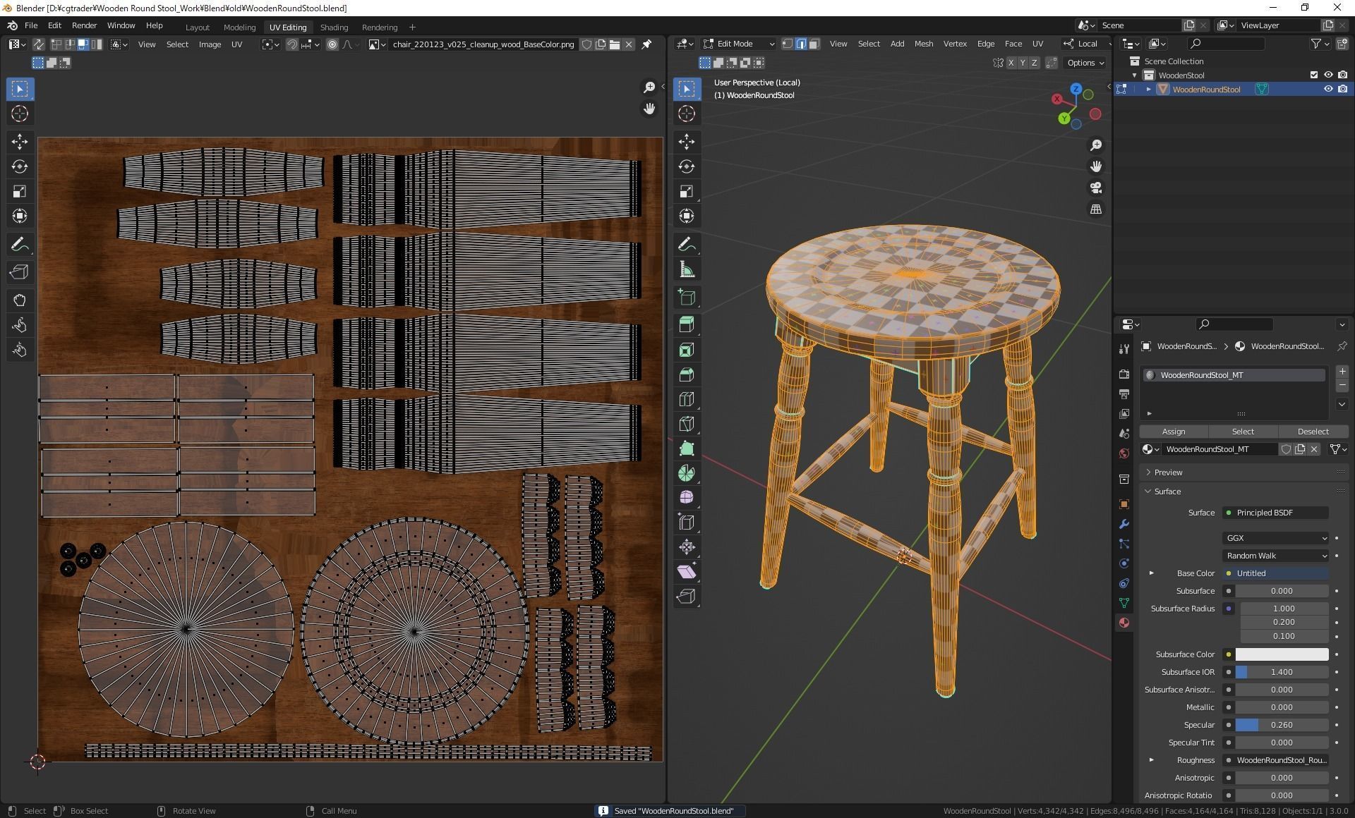Select the Poly Build tool
Image resolution: width=1355 pixels, height=818 pixels.
click(x=687, y=448)
